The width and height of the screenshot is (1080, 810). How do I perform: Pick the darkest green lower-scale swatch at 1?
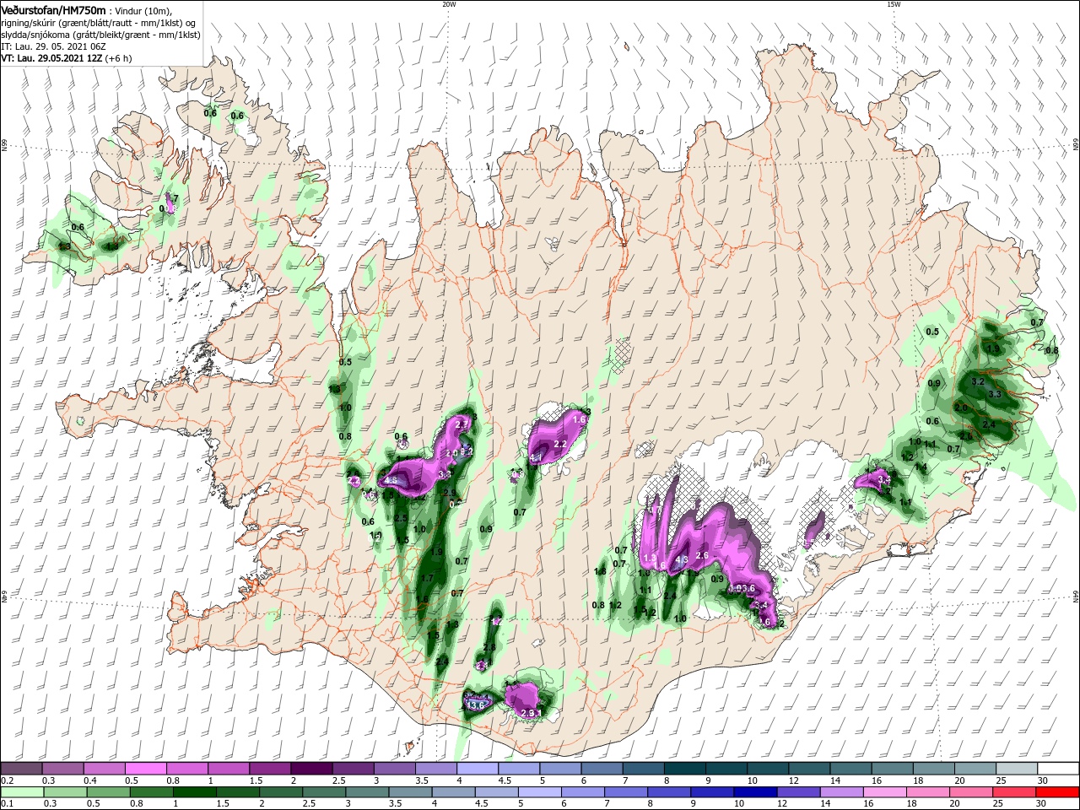click(194, 792)
